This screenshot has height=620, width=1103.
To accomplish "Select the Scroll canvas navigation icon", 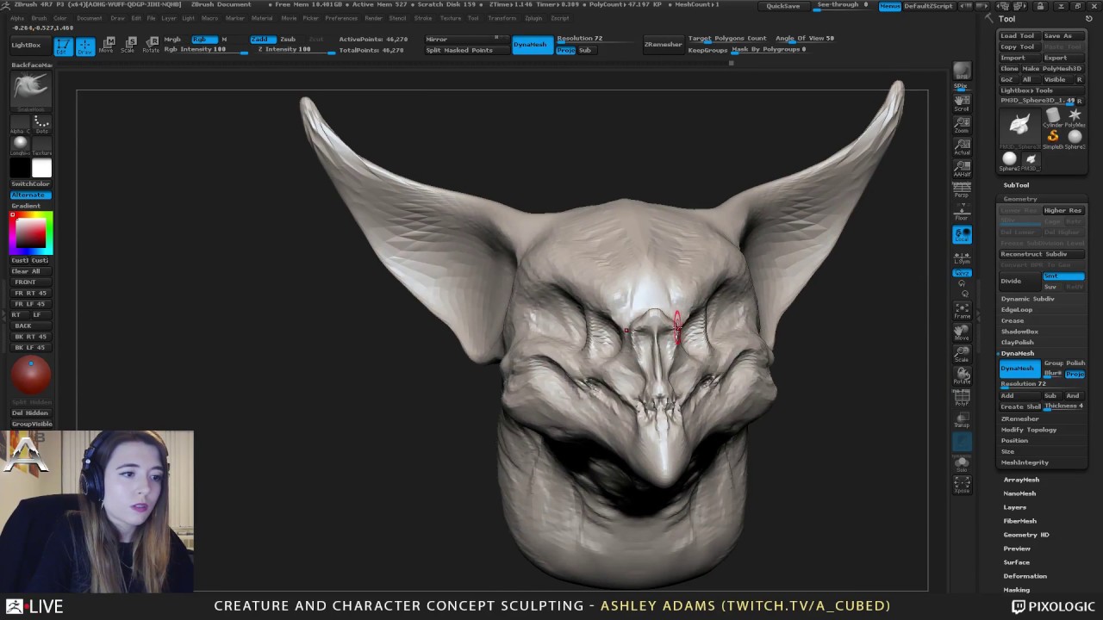I will (962, 102).
